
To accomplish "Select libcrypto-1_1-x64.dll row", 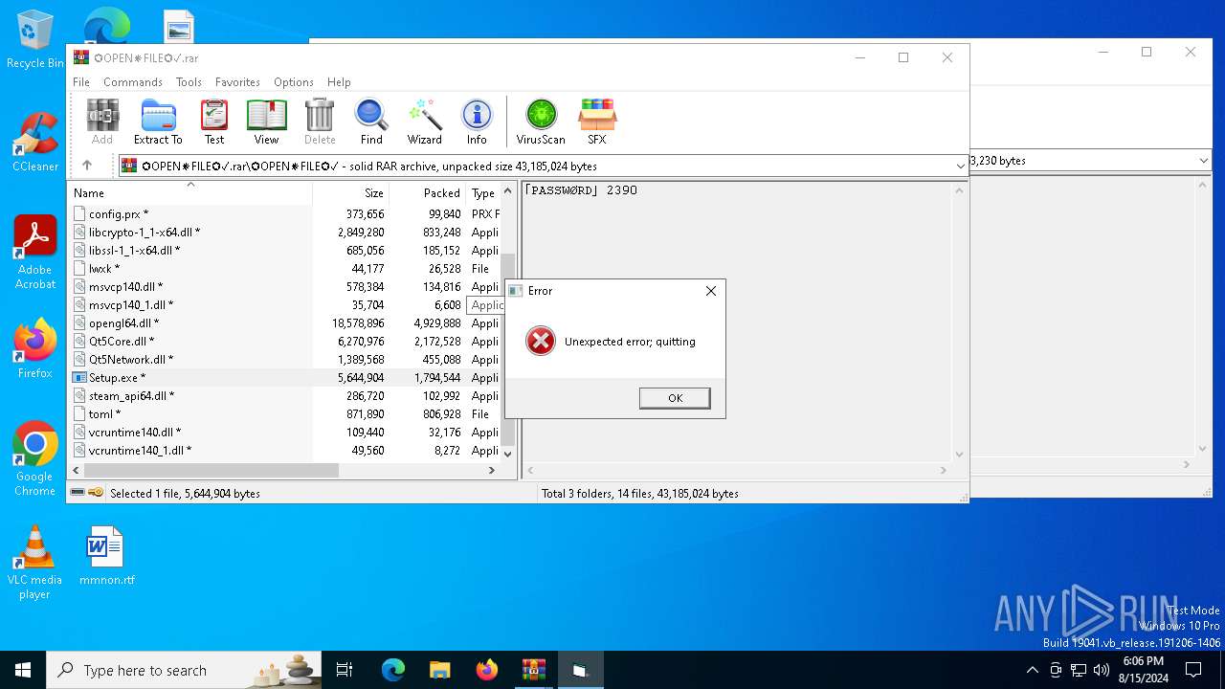I will click(285, 232).
